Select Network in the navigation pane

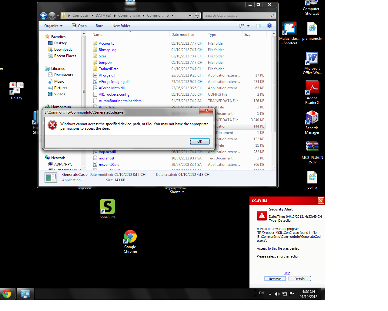[58, 158]
